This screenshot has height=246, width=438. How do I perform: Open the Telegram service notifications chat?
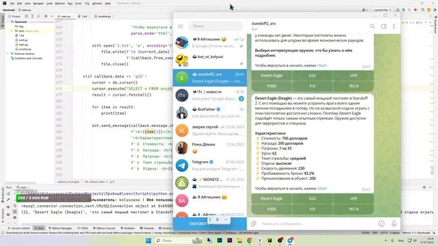(210, 165)
